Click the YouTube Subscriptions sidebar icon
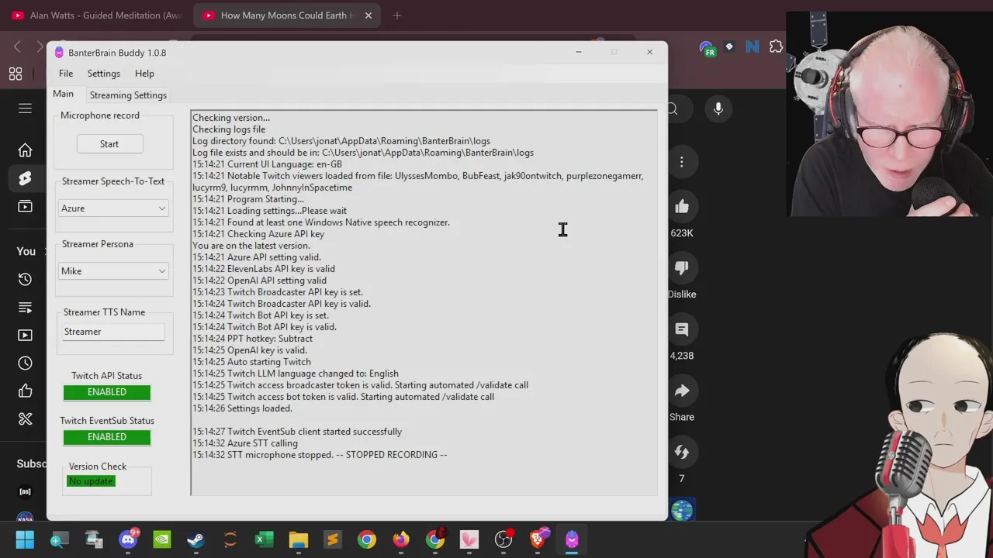 click(x=25, y=206)
